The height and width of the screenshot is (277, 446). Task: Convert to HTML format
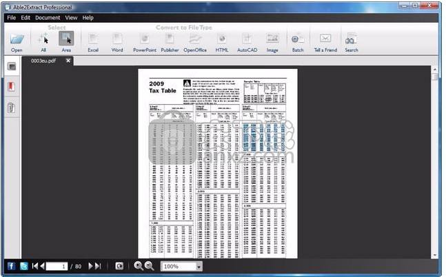[x=221, y=42]
